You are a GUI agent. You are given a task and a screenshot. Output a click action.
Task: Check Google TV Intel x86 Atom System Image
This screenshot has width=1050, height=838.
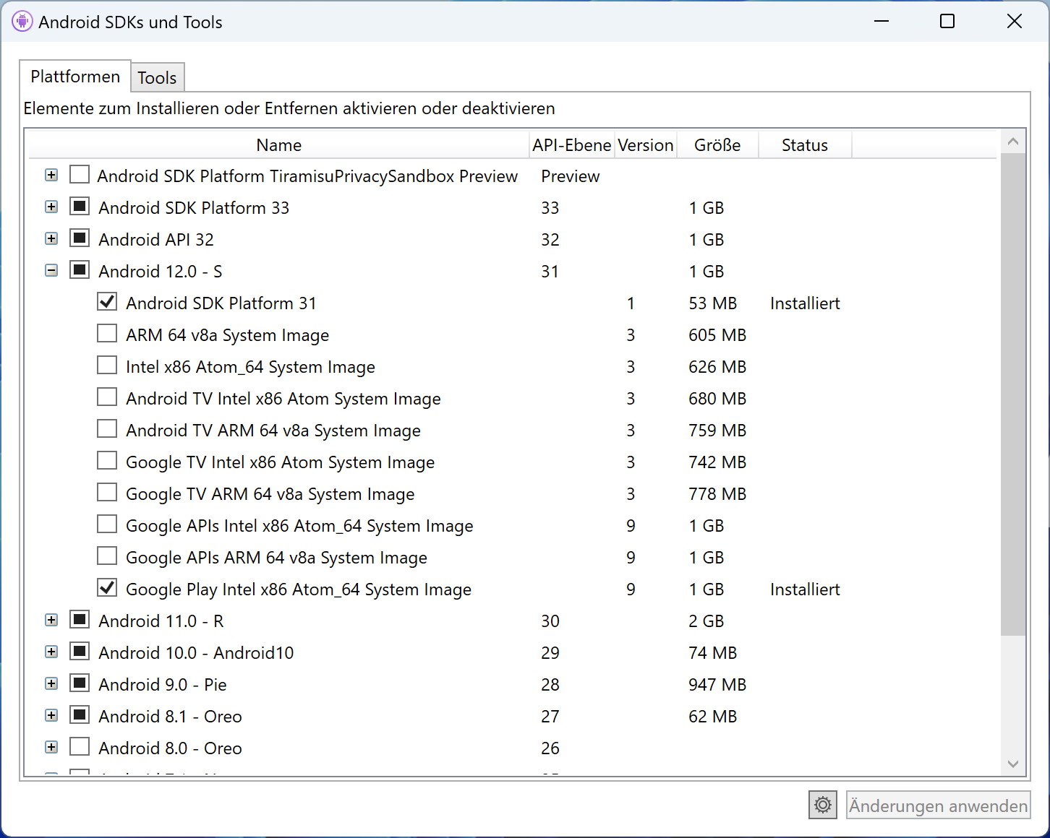pyautogui.click(x=107, y=461)
